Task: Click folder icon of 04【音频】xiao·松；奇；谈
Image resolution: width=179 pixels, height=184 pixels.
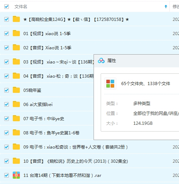Action: click(16, 76)
